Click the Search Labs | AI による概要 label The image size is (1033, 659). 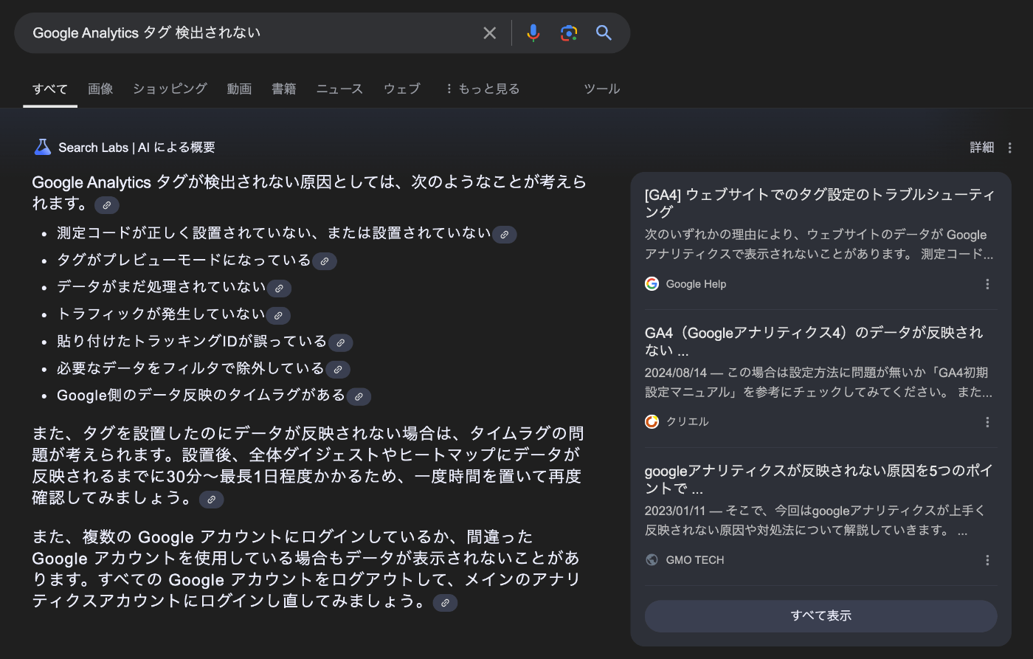[x=137, y=148]
